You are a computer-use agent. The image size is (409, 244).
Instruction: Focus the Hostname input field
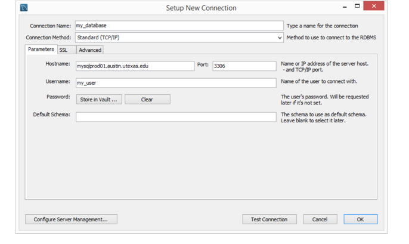135,66
